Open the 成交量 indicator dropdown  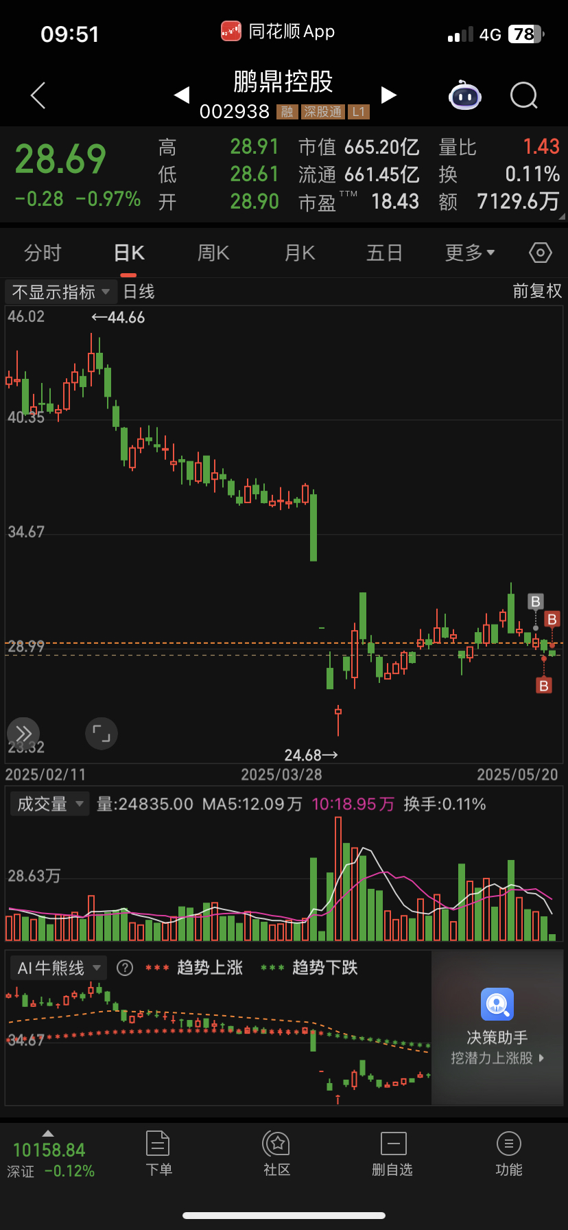[x=49, y=804]
